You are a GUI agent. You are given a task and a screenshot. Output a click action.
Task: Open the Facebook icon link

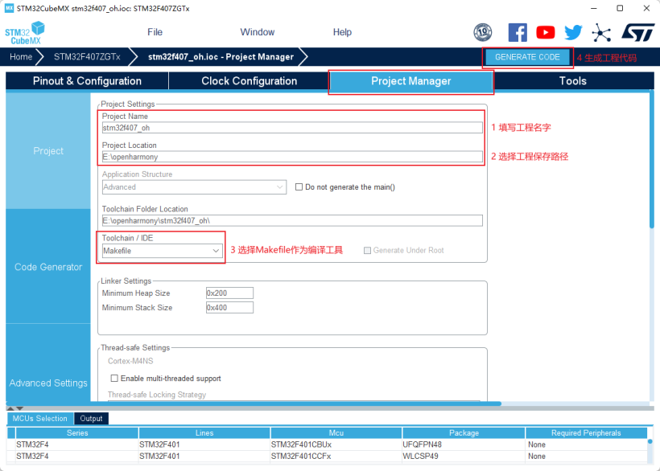coord(518,32)
